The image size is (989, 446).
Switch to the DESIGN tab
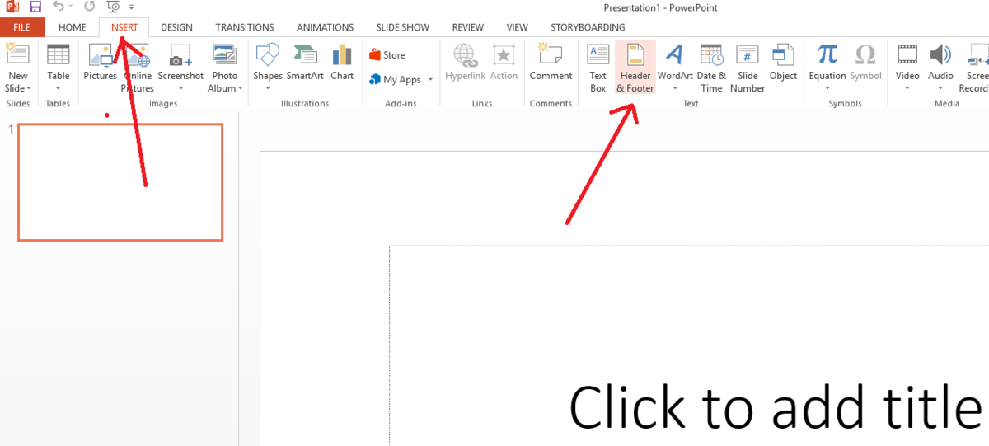click(x=176, y=27)
